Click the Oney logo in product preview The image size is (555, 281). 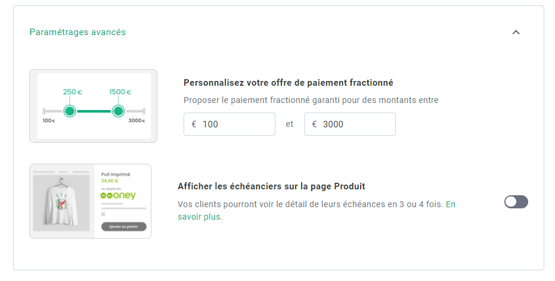click(x=118, y=195)
